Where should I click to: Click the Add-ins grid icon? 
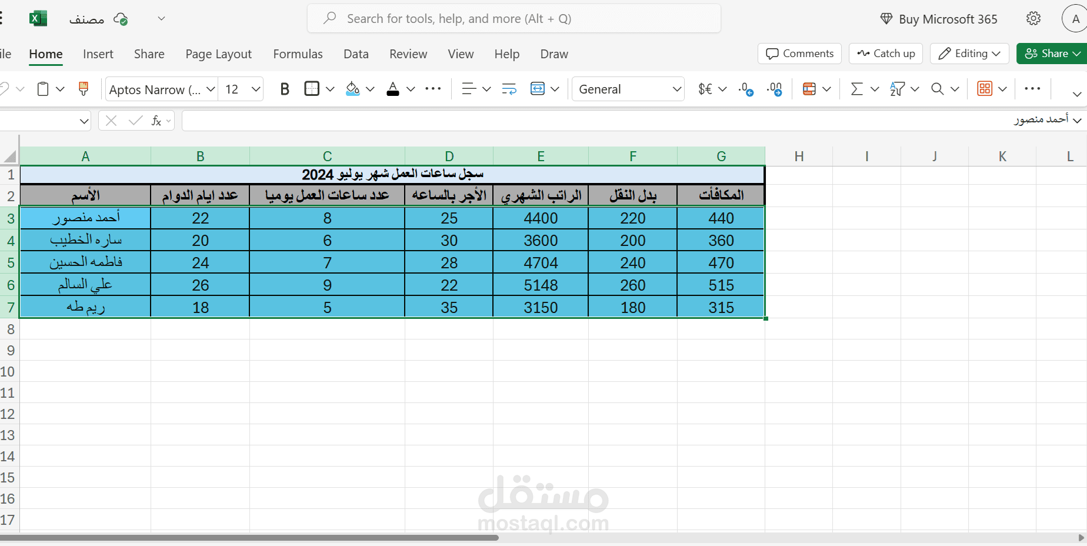985,89
